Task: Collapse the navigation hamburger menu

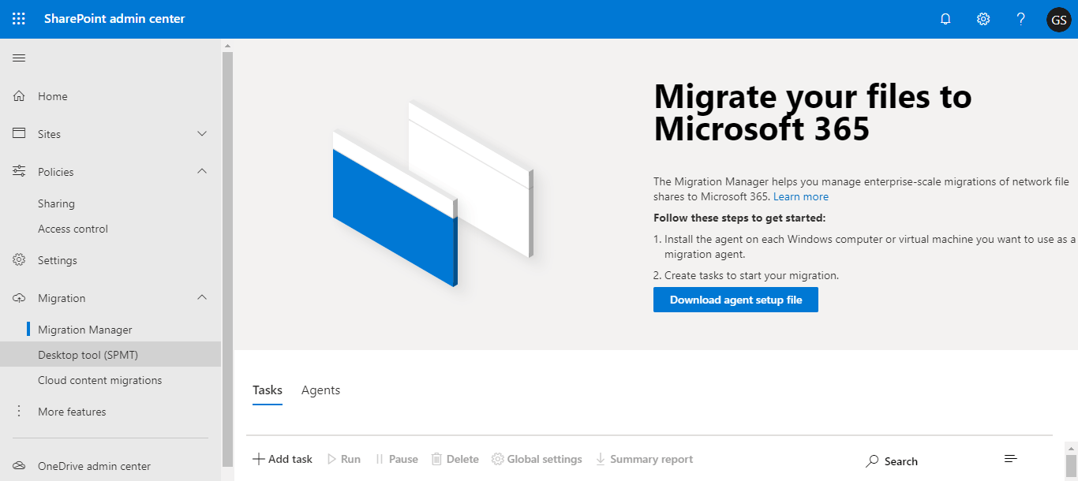Action: [x=19, y=58]
